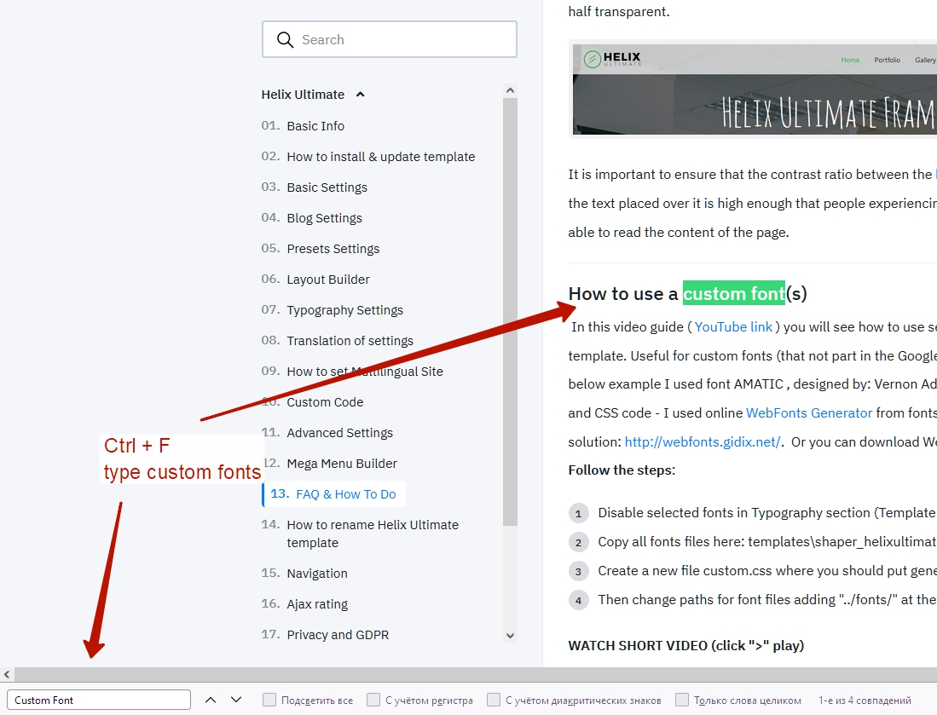The width and height of the screenshot is (937, 715).
Task: Click the find previous match up arrow
Action: tap(211, 700)
